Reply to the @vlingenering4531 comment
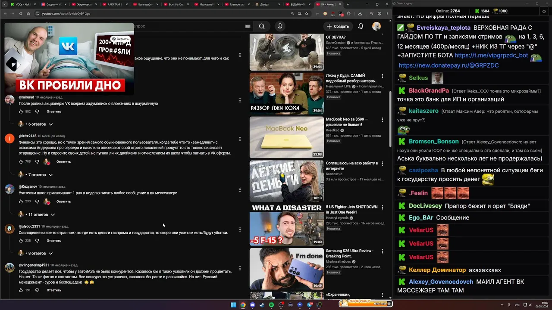Image resolution: width=552 pixels, height=310 pixels. point(54,290)
